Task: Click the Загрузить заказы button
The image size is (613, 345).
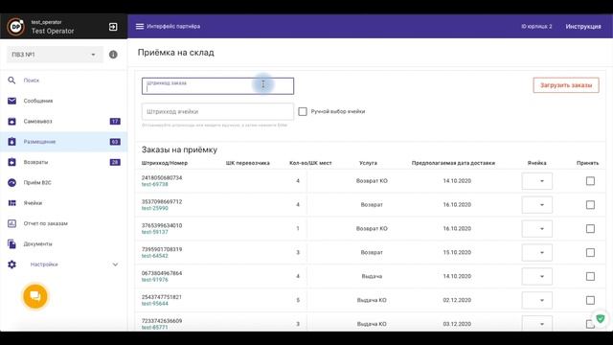Action: coord(566,85)
